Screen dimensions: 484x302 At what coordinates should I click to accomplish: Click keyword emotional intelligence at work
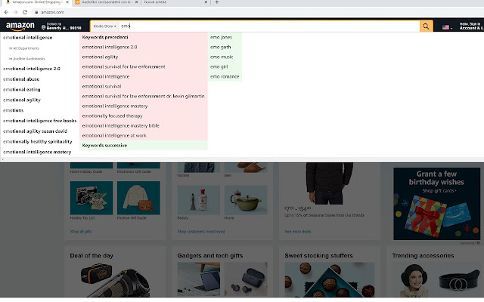coord(114,136)
